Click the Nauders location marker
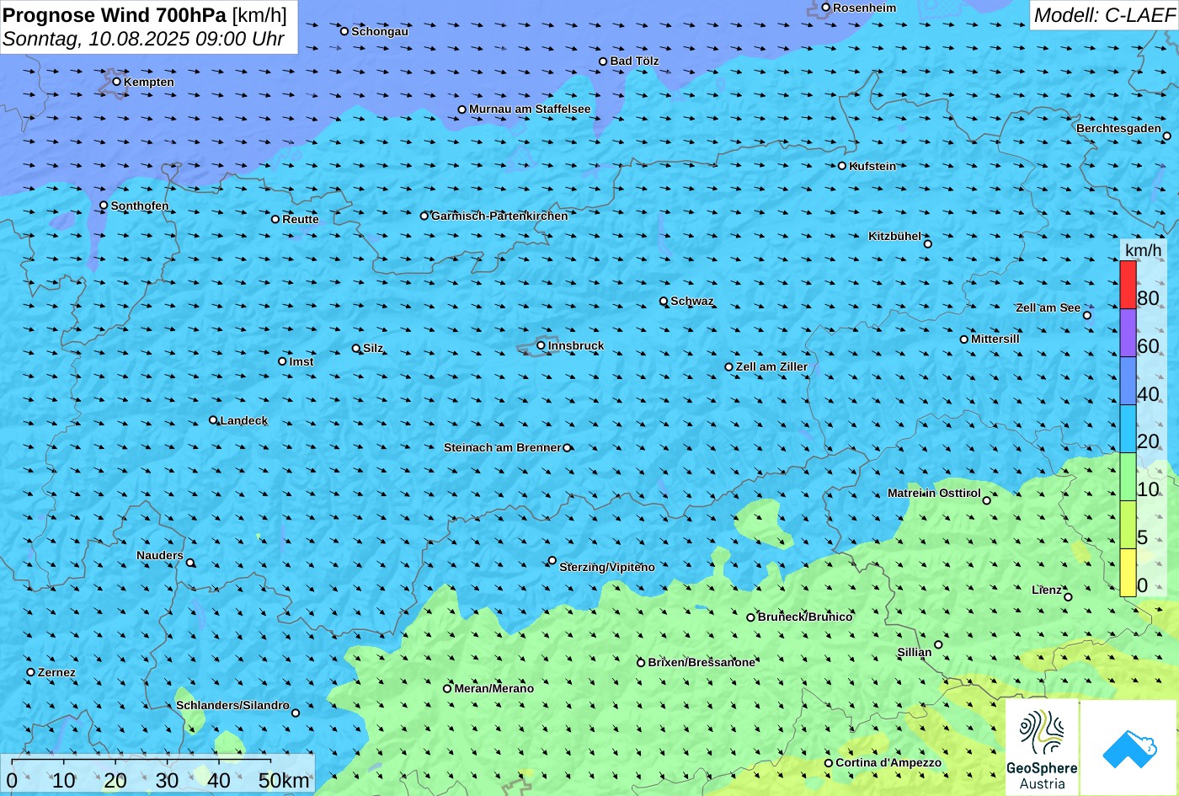The image size is (1179, 796). point(190,563)
